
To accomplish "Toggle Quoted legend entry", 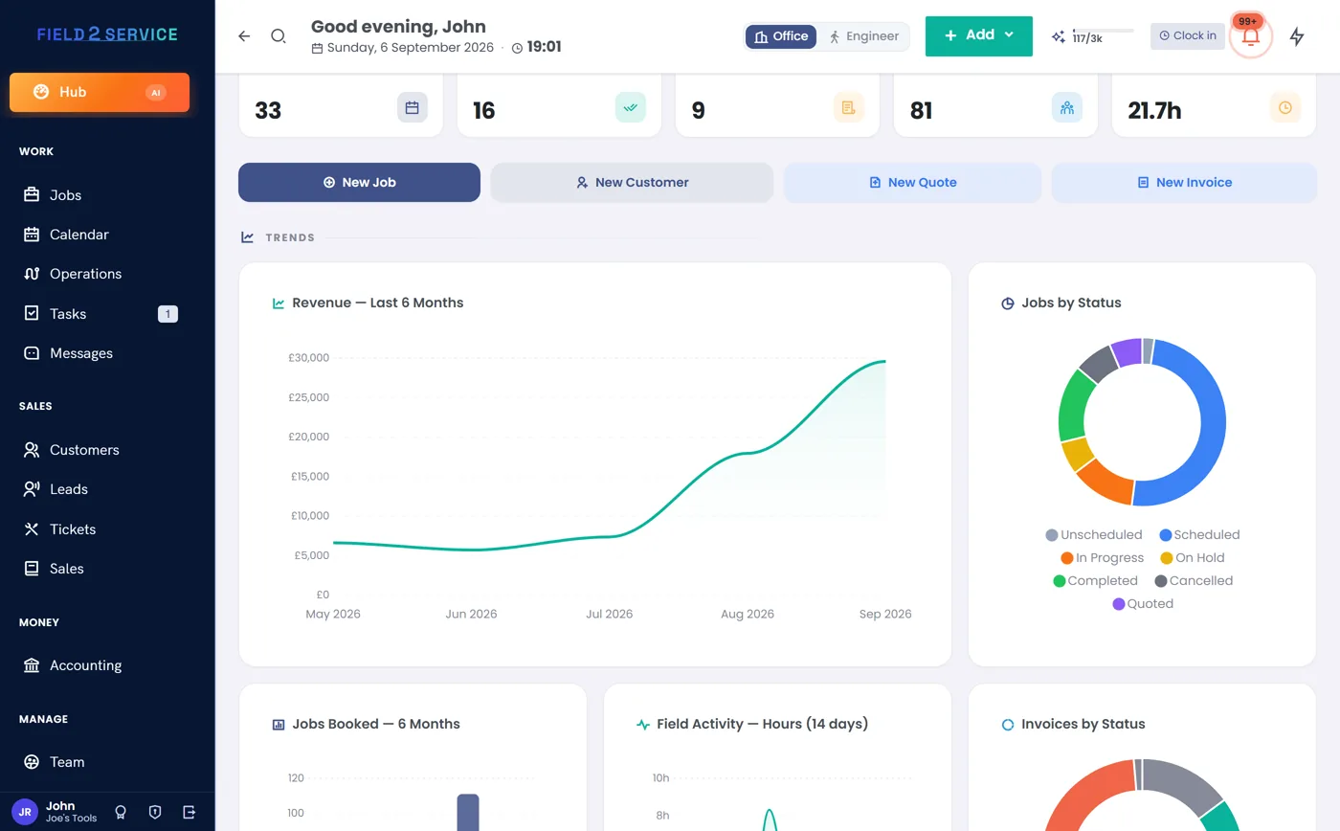I will pos(1143,604).
